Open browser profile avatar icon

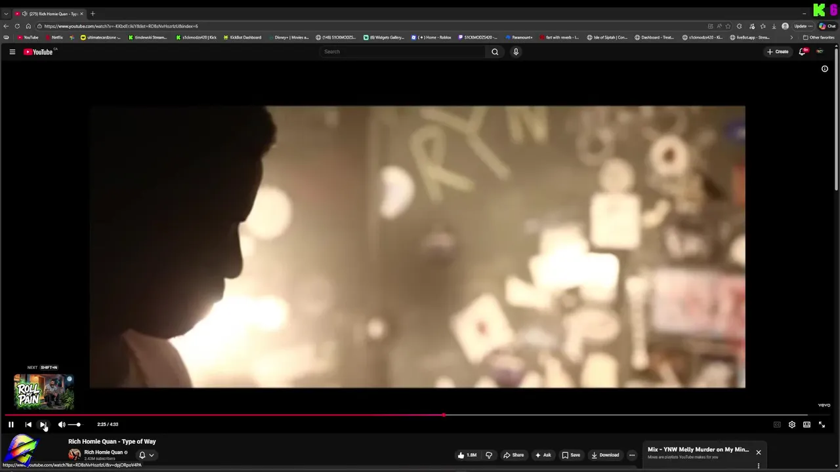(x=785, y=26)
